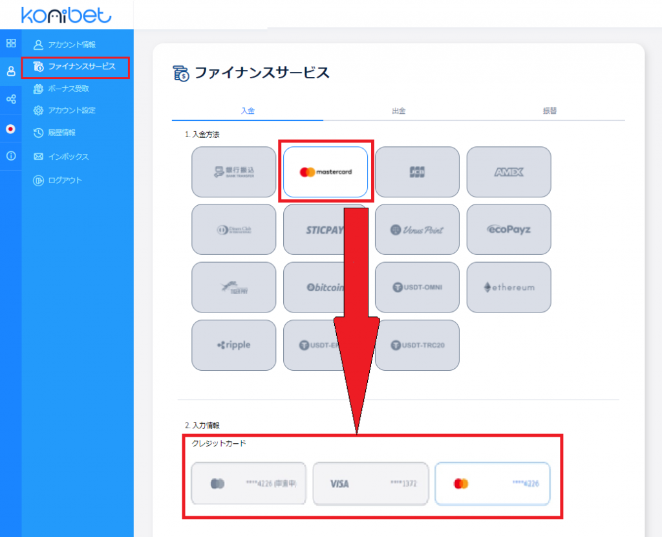Click the 2. 入力情報 label
The image size is (662, 537).
click(x=202, y=426)
